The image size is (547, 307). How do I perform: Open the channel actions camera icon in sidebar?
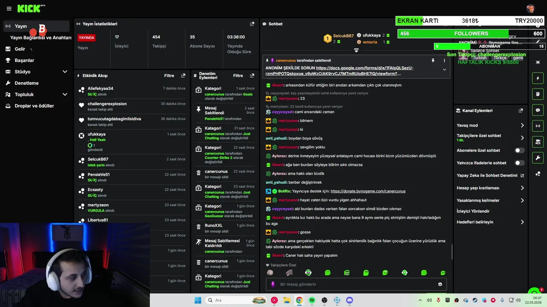pyautogui.click(x=538, y=142)
